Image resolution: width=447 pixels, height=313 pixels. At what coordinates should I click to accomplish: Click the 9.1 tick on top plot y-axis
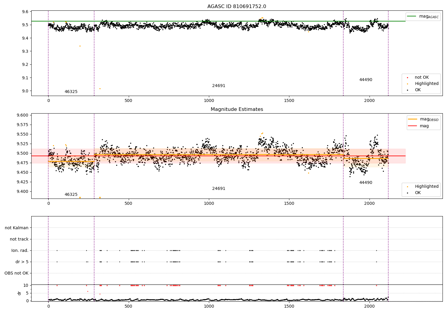click(25, 78)
